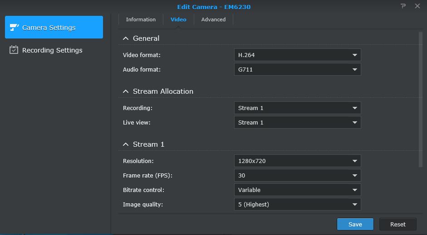Image resolution: width=427 pixels, height=235 pixels.
Task: Open help with the question mark icon
Action: pos(403,6)
